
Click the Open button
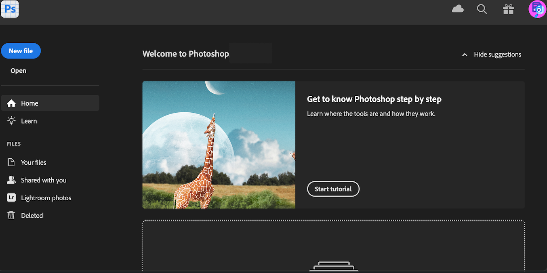click(x=18, y=71)
